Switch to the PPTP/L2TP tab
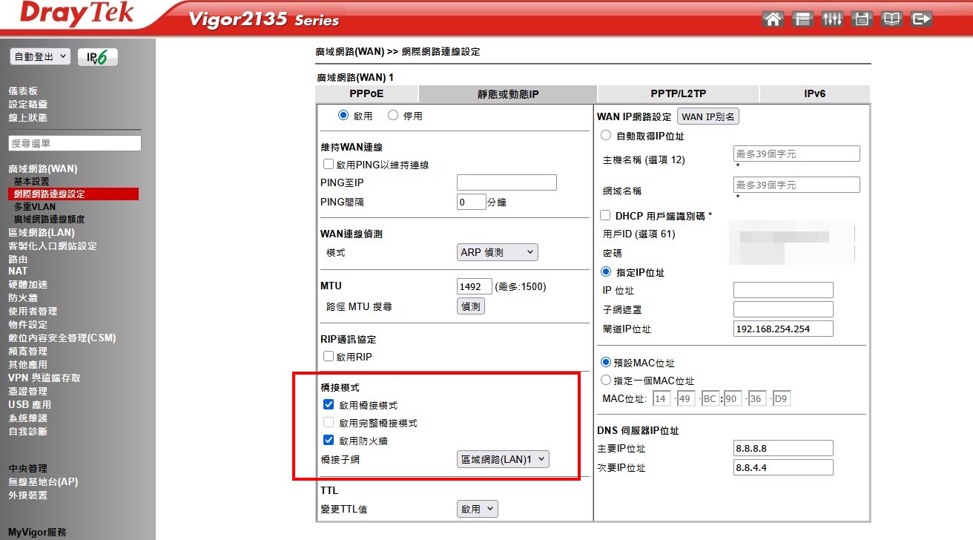Viewport: 973px width, 540px height. click(678, 94)
